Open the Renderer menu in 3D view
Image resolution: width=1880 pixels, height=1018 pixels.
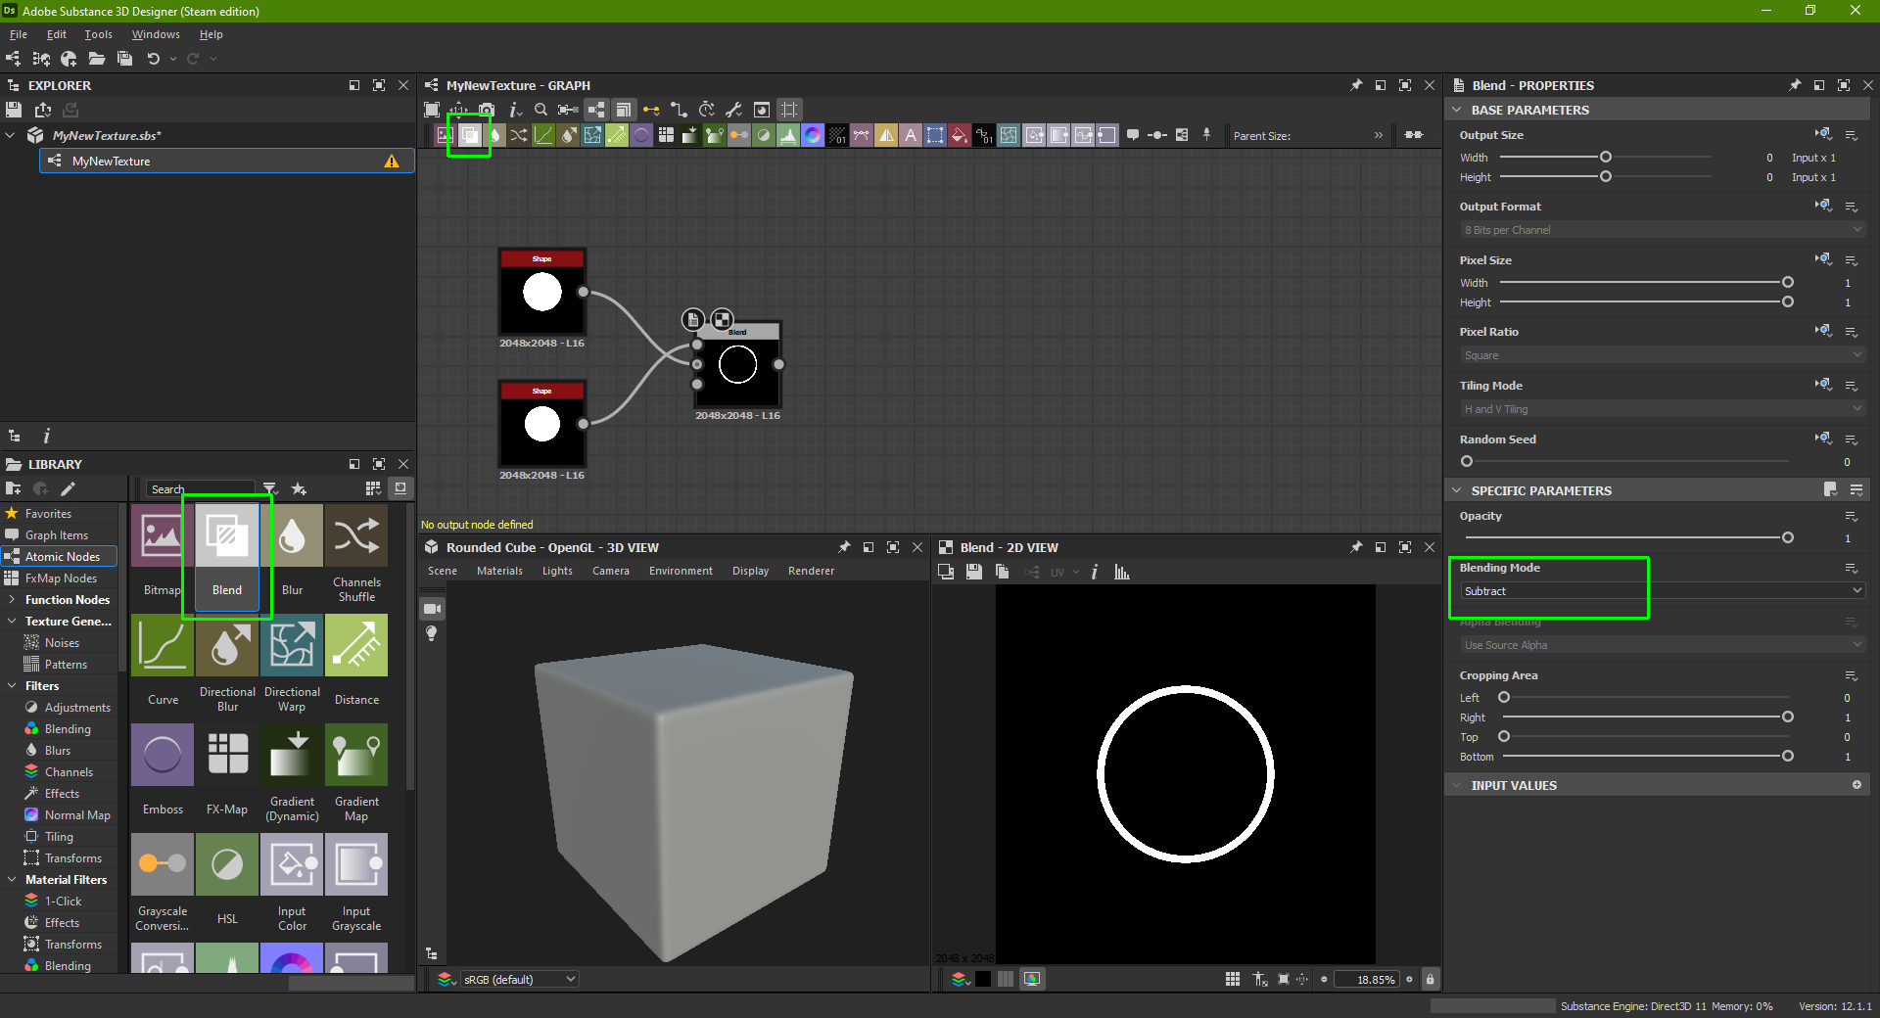811,571
